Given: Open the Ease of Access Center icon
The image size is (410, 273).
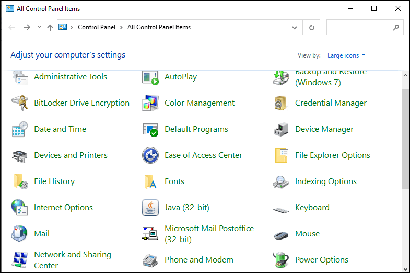Looking at the screenshot, I should (x=150, y=155).
